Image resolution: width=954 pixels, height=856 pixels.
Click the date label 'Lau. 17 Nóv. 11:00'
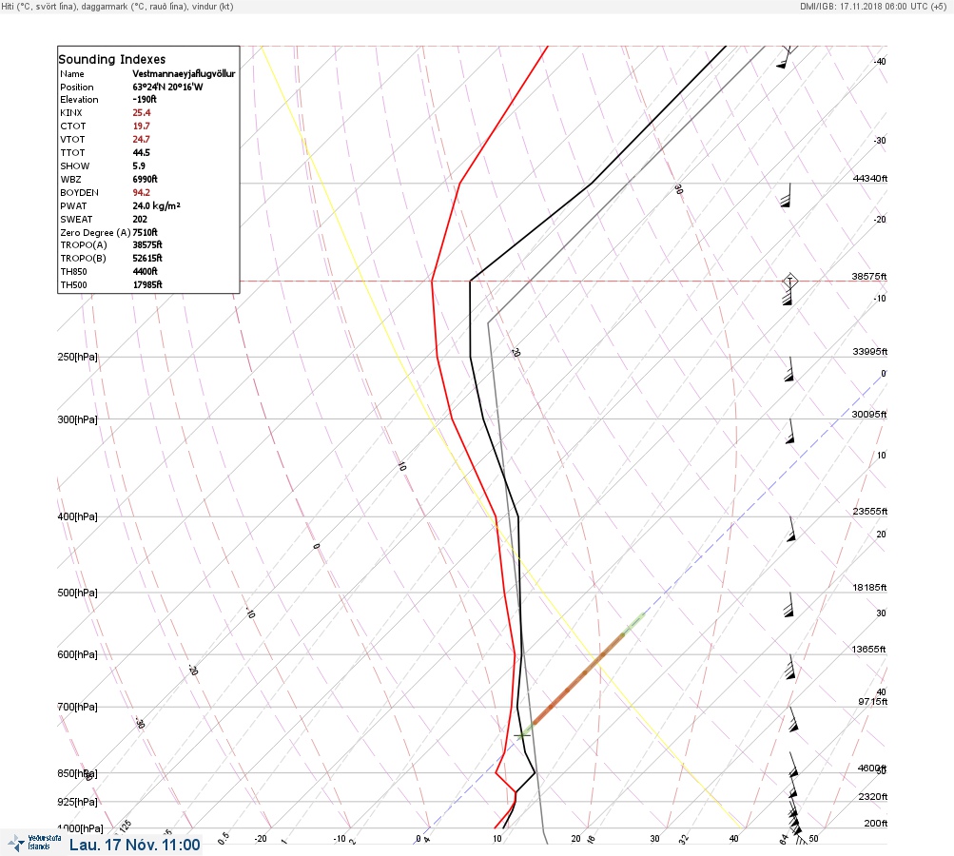(134, 845)
